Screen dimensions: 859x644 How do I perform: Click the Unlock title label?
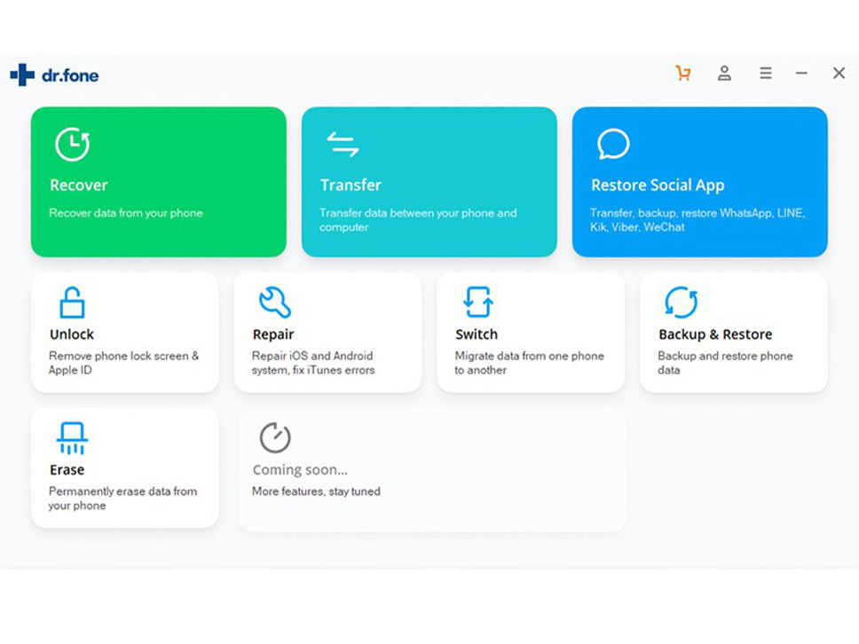tap(72, 334)
